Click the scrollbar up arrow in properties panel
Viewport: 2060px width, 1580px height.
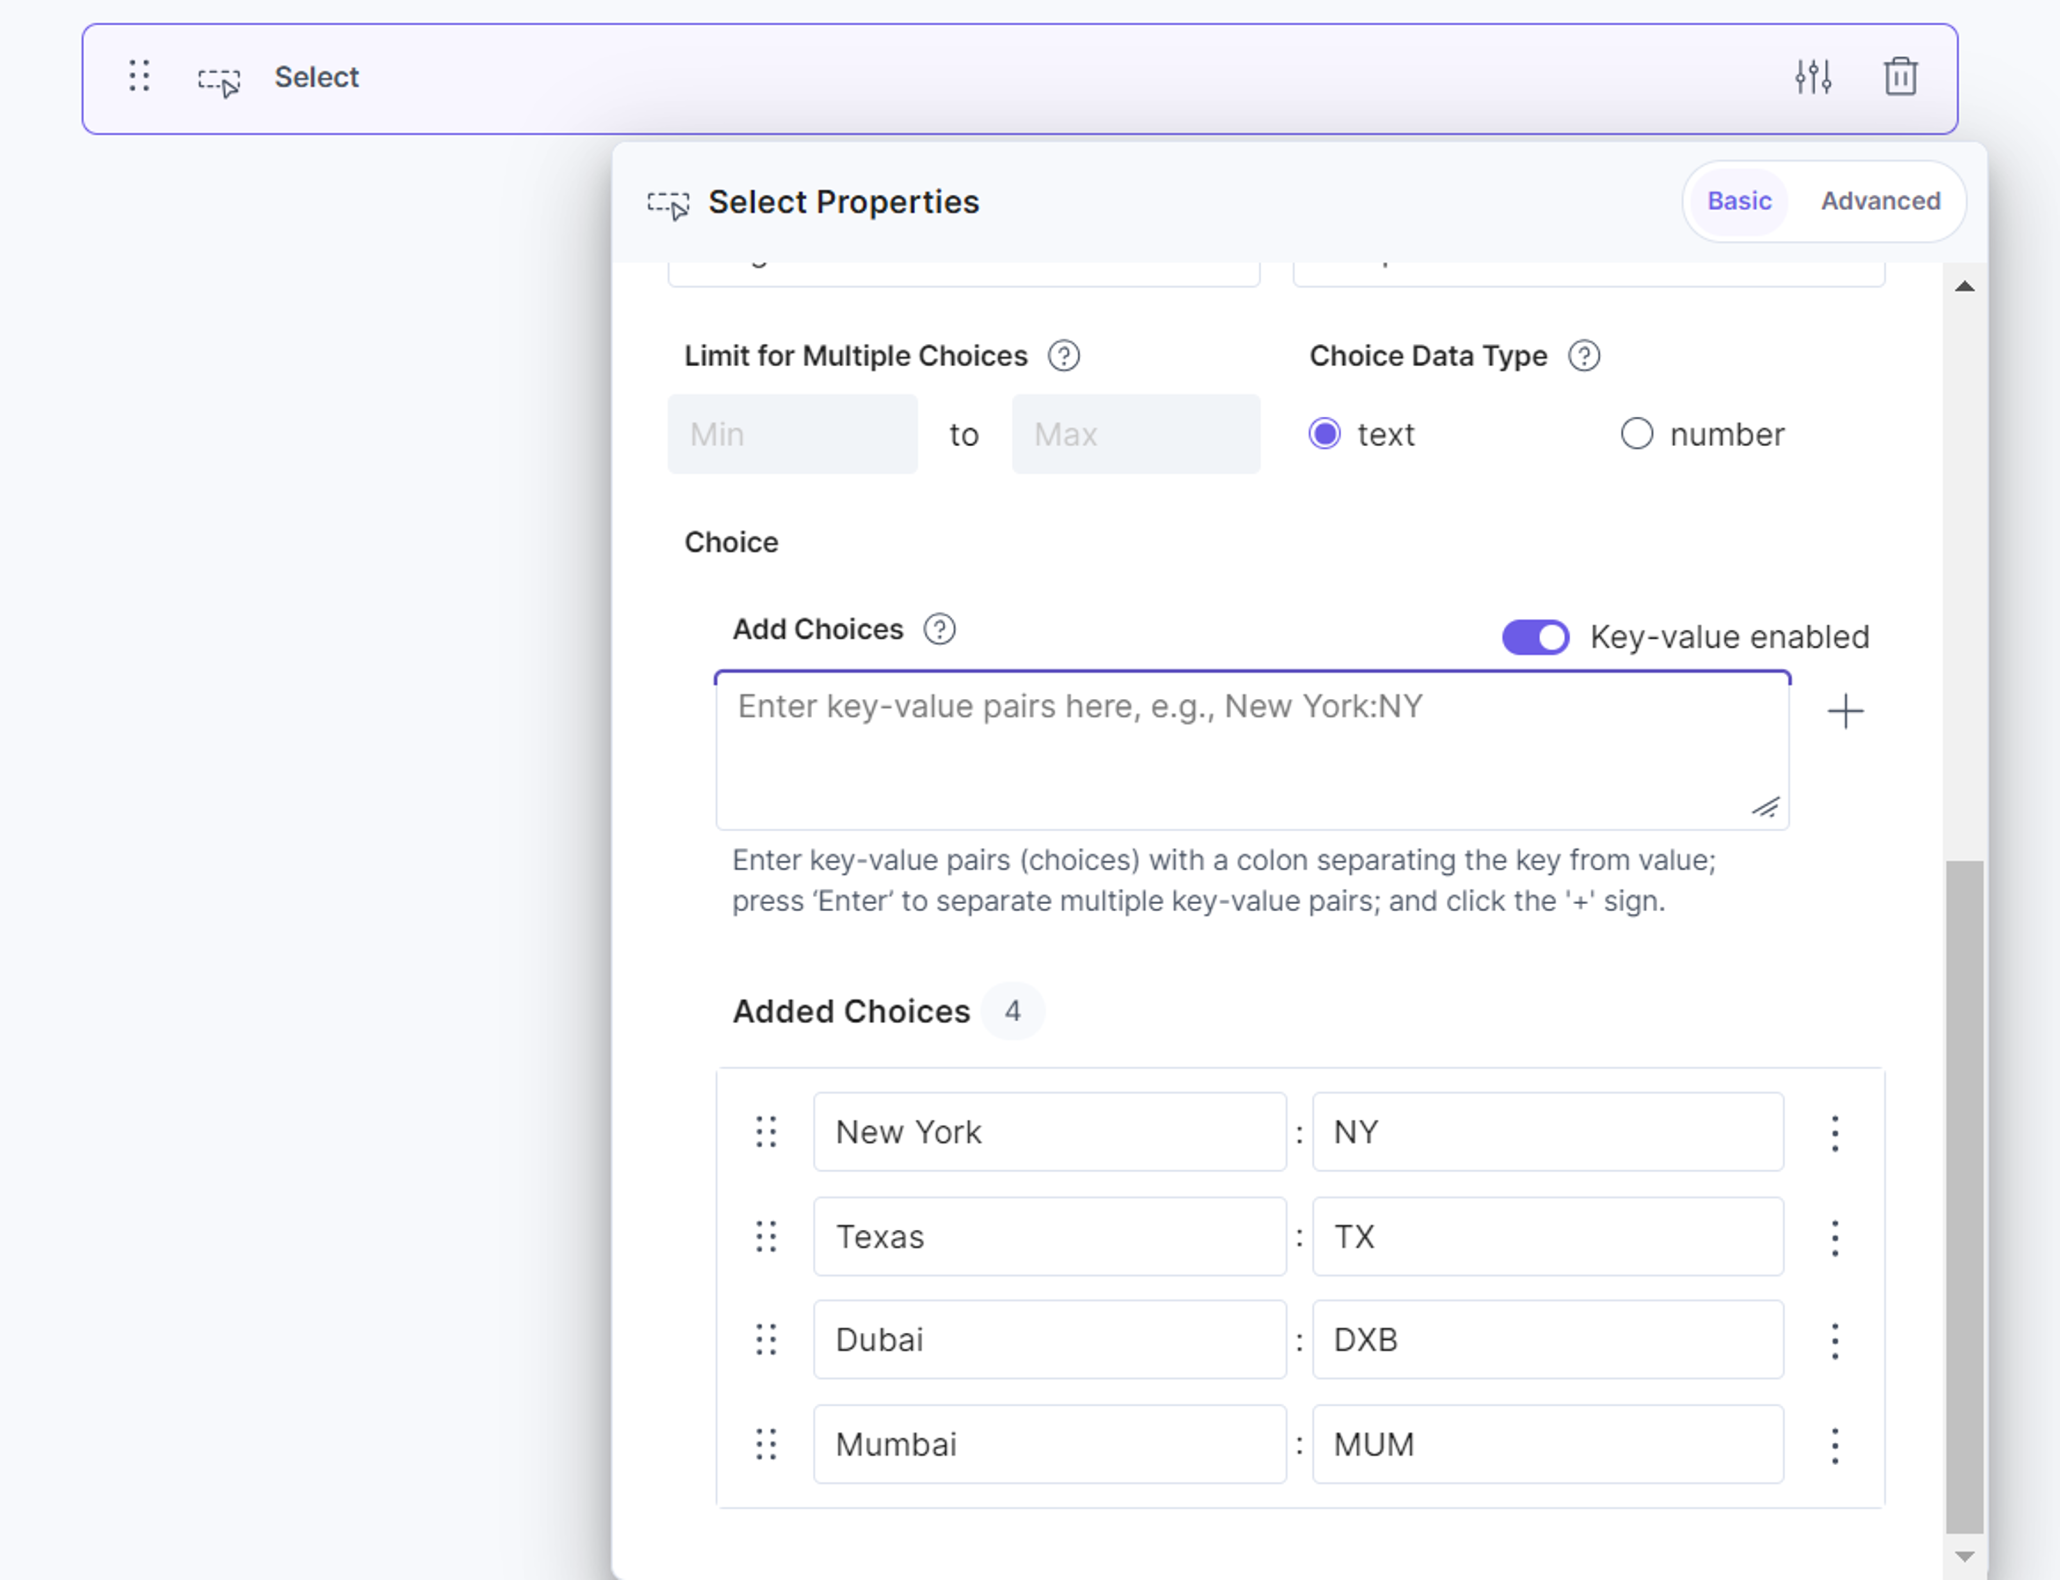click(1964, 287)
